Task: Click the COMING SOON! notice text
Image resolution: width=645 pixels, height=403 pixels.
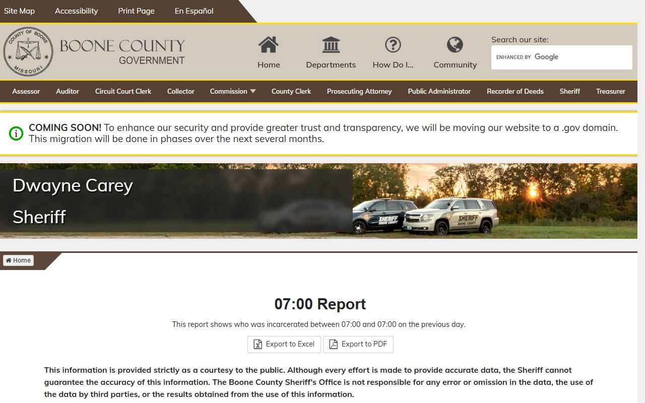Action: 65,128
